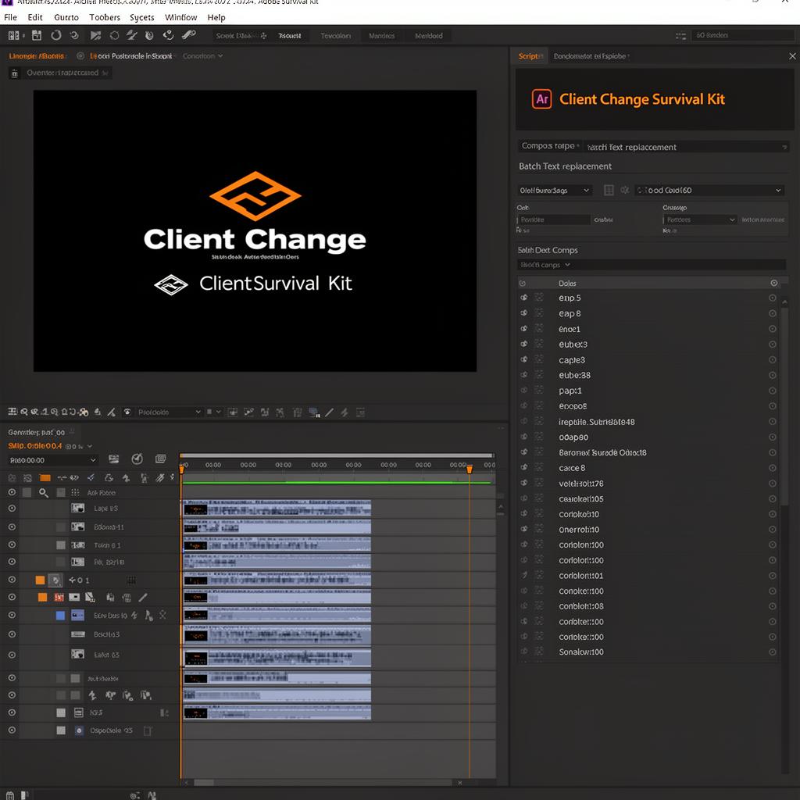Click the circle icon in the Doles header row
Image resolution: width=800 pixels, height=800 pixels.
774,283
